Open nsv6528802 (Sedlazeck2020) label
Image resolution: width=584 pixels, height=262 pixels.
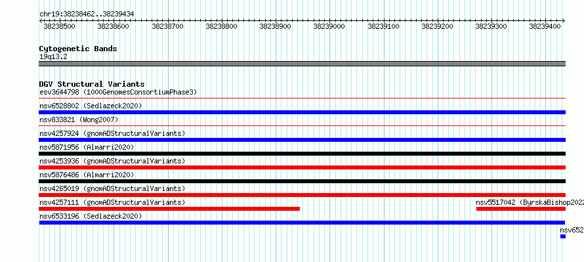(91, 106)
